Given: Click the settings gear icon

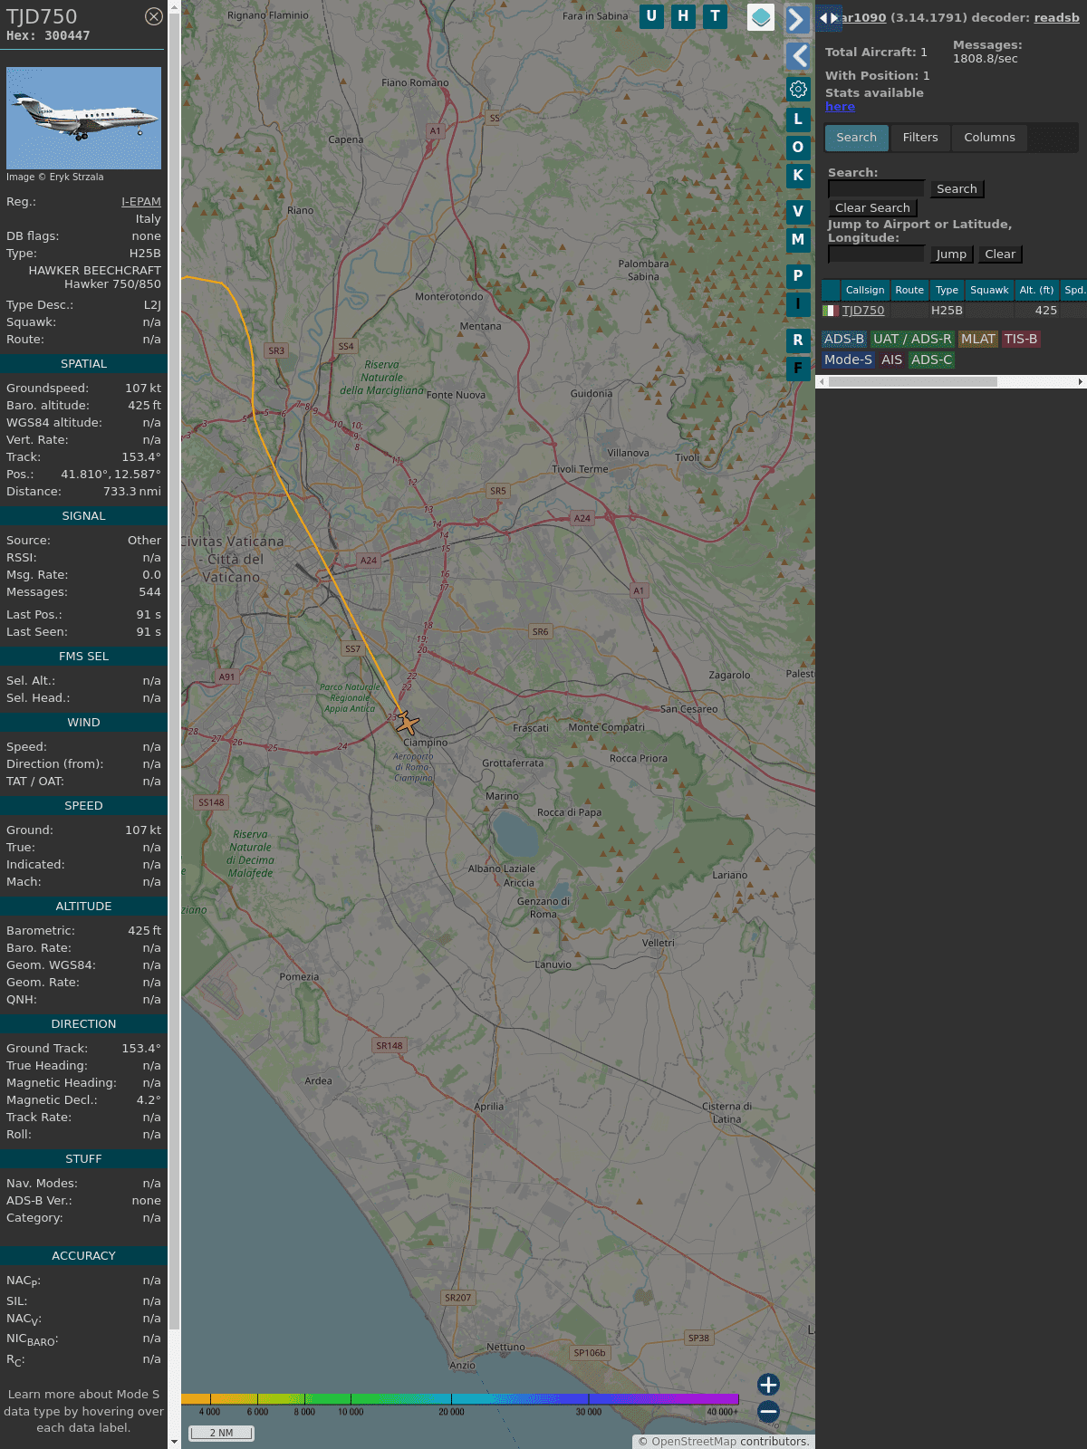Looking at the screenshot, I should click(x=798, y=89).
